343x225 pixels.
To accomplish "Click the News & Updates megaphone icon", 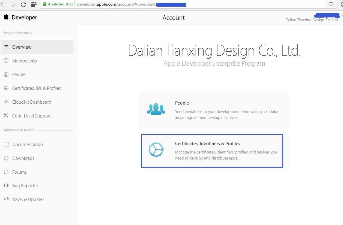I will [6, 199].
